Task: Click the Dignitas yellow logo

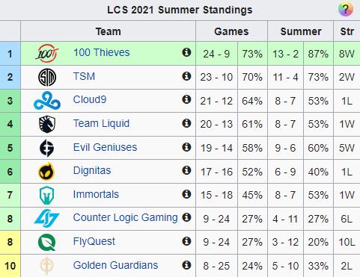Action: pyautogui.click(x=47, y=172)
